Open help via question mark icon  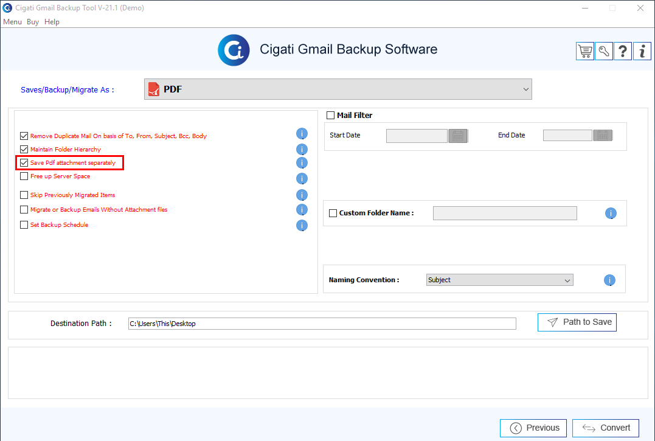click(x=622, y=51)
